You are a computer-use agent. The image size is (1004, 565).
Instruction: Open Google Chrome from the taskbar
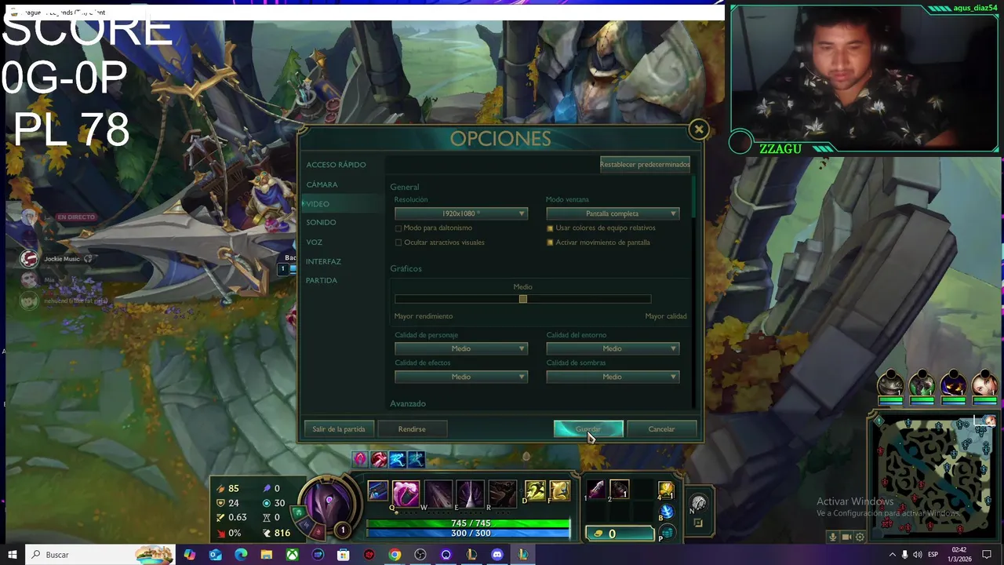coord(395,555)
